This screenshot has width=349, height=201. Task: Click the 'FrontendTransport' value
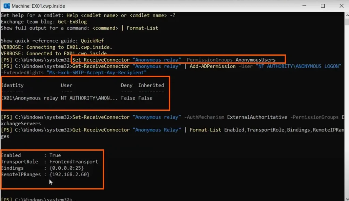74,161
